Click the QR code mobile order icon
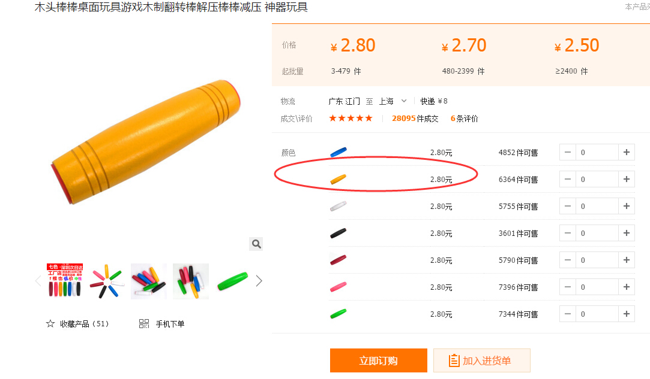 (144, 324)
